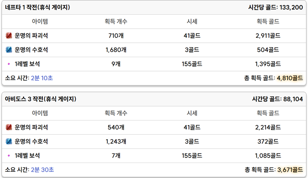Click 아이템 column header in 아비도스 table
Screen dimensions: 308x178
coord(40,113)
